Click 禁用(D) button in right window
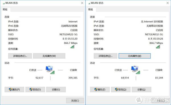 coord(121,90)
